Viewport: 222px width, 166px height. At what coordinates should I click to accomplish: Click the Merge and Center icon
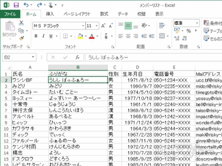coord(162,36)
